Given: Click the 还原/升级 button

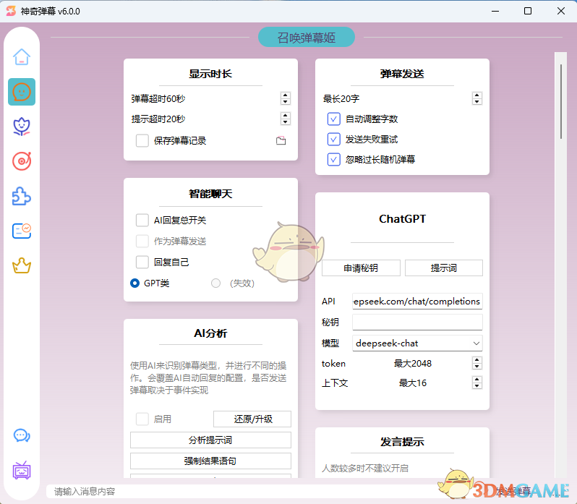Looking at the screenshot, I should click(252, 419).
